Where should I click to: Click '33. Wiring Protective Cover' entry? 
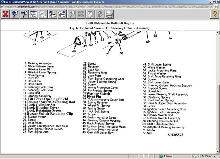101,87
